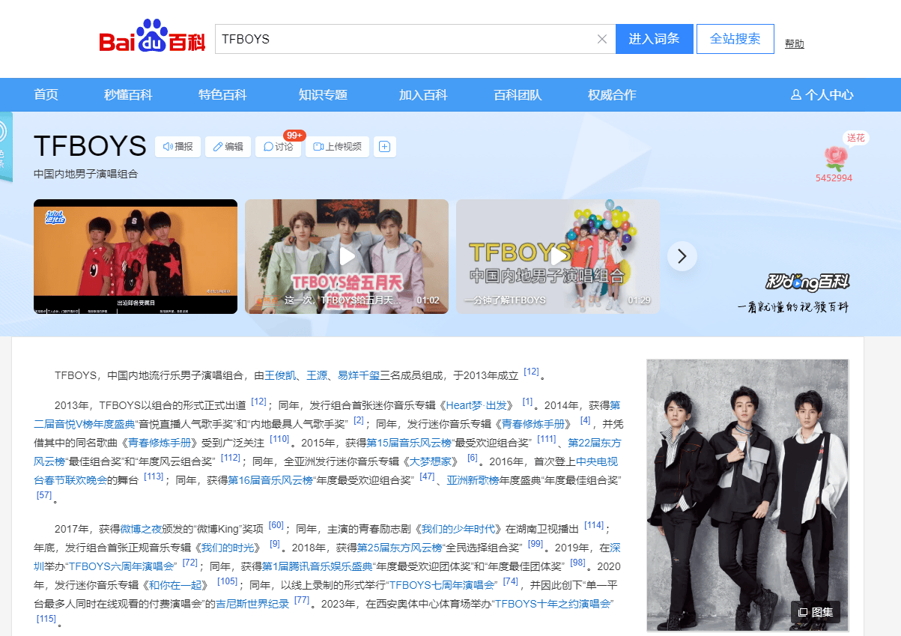Screen dimensions: 901x636
Task: Open the 和你在一起 album link
Action: point(175,584)
